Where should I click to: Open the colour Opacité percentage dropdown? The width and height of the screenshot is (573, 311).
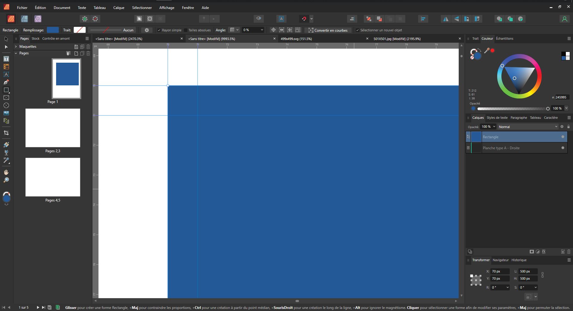tap(566, 108)
